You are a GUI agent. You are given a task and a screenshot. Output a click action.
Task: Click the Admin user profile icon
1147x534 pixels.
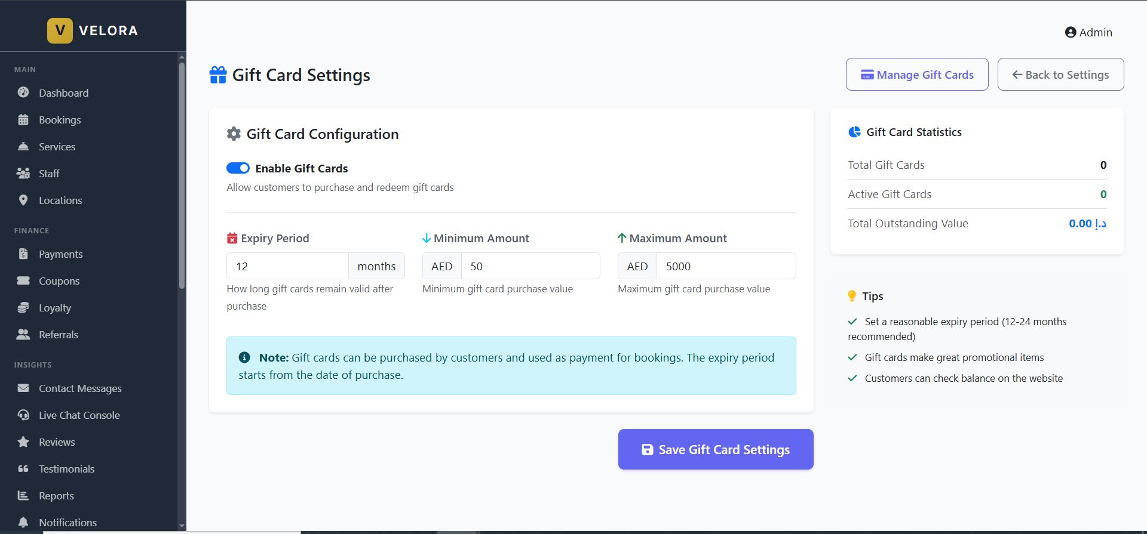[1071, 33]
